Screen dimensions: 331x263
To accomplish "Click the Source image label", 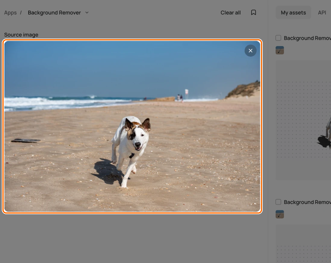I will tap(21, 35).
